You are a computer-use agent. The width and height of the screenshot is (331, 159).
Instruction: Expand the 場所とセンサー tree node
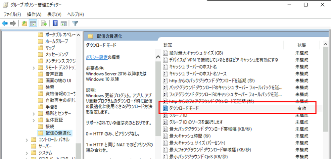(x=34, y=114)
